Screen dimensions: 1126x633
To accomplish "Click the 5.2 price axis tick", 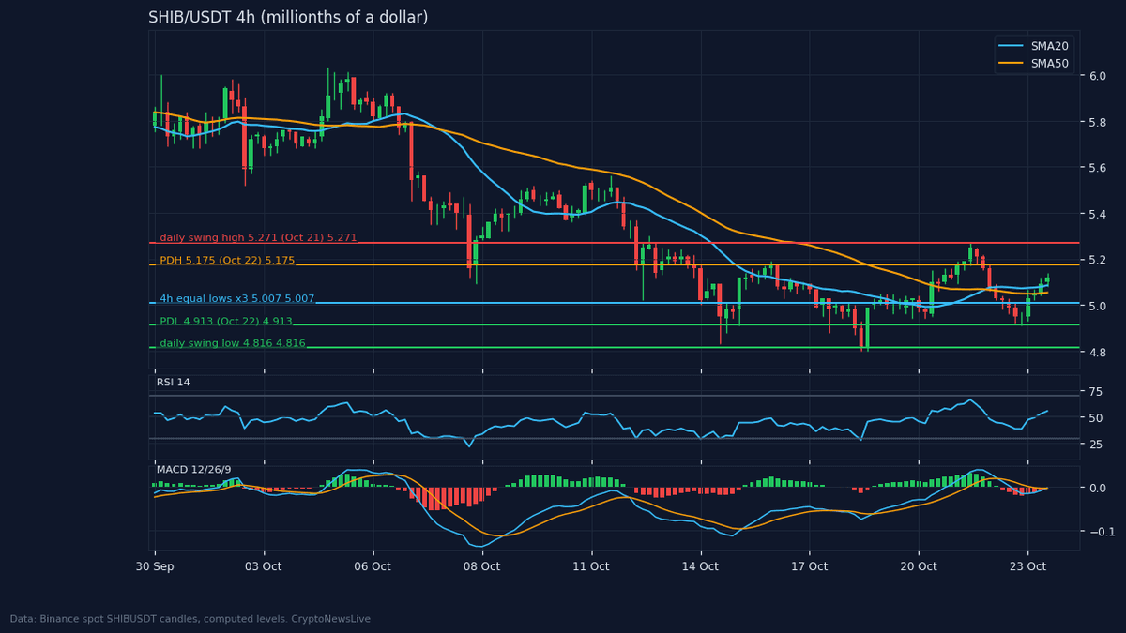I will click(x=1097, y=260).
